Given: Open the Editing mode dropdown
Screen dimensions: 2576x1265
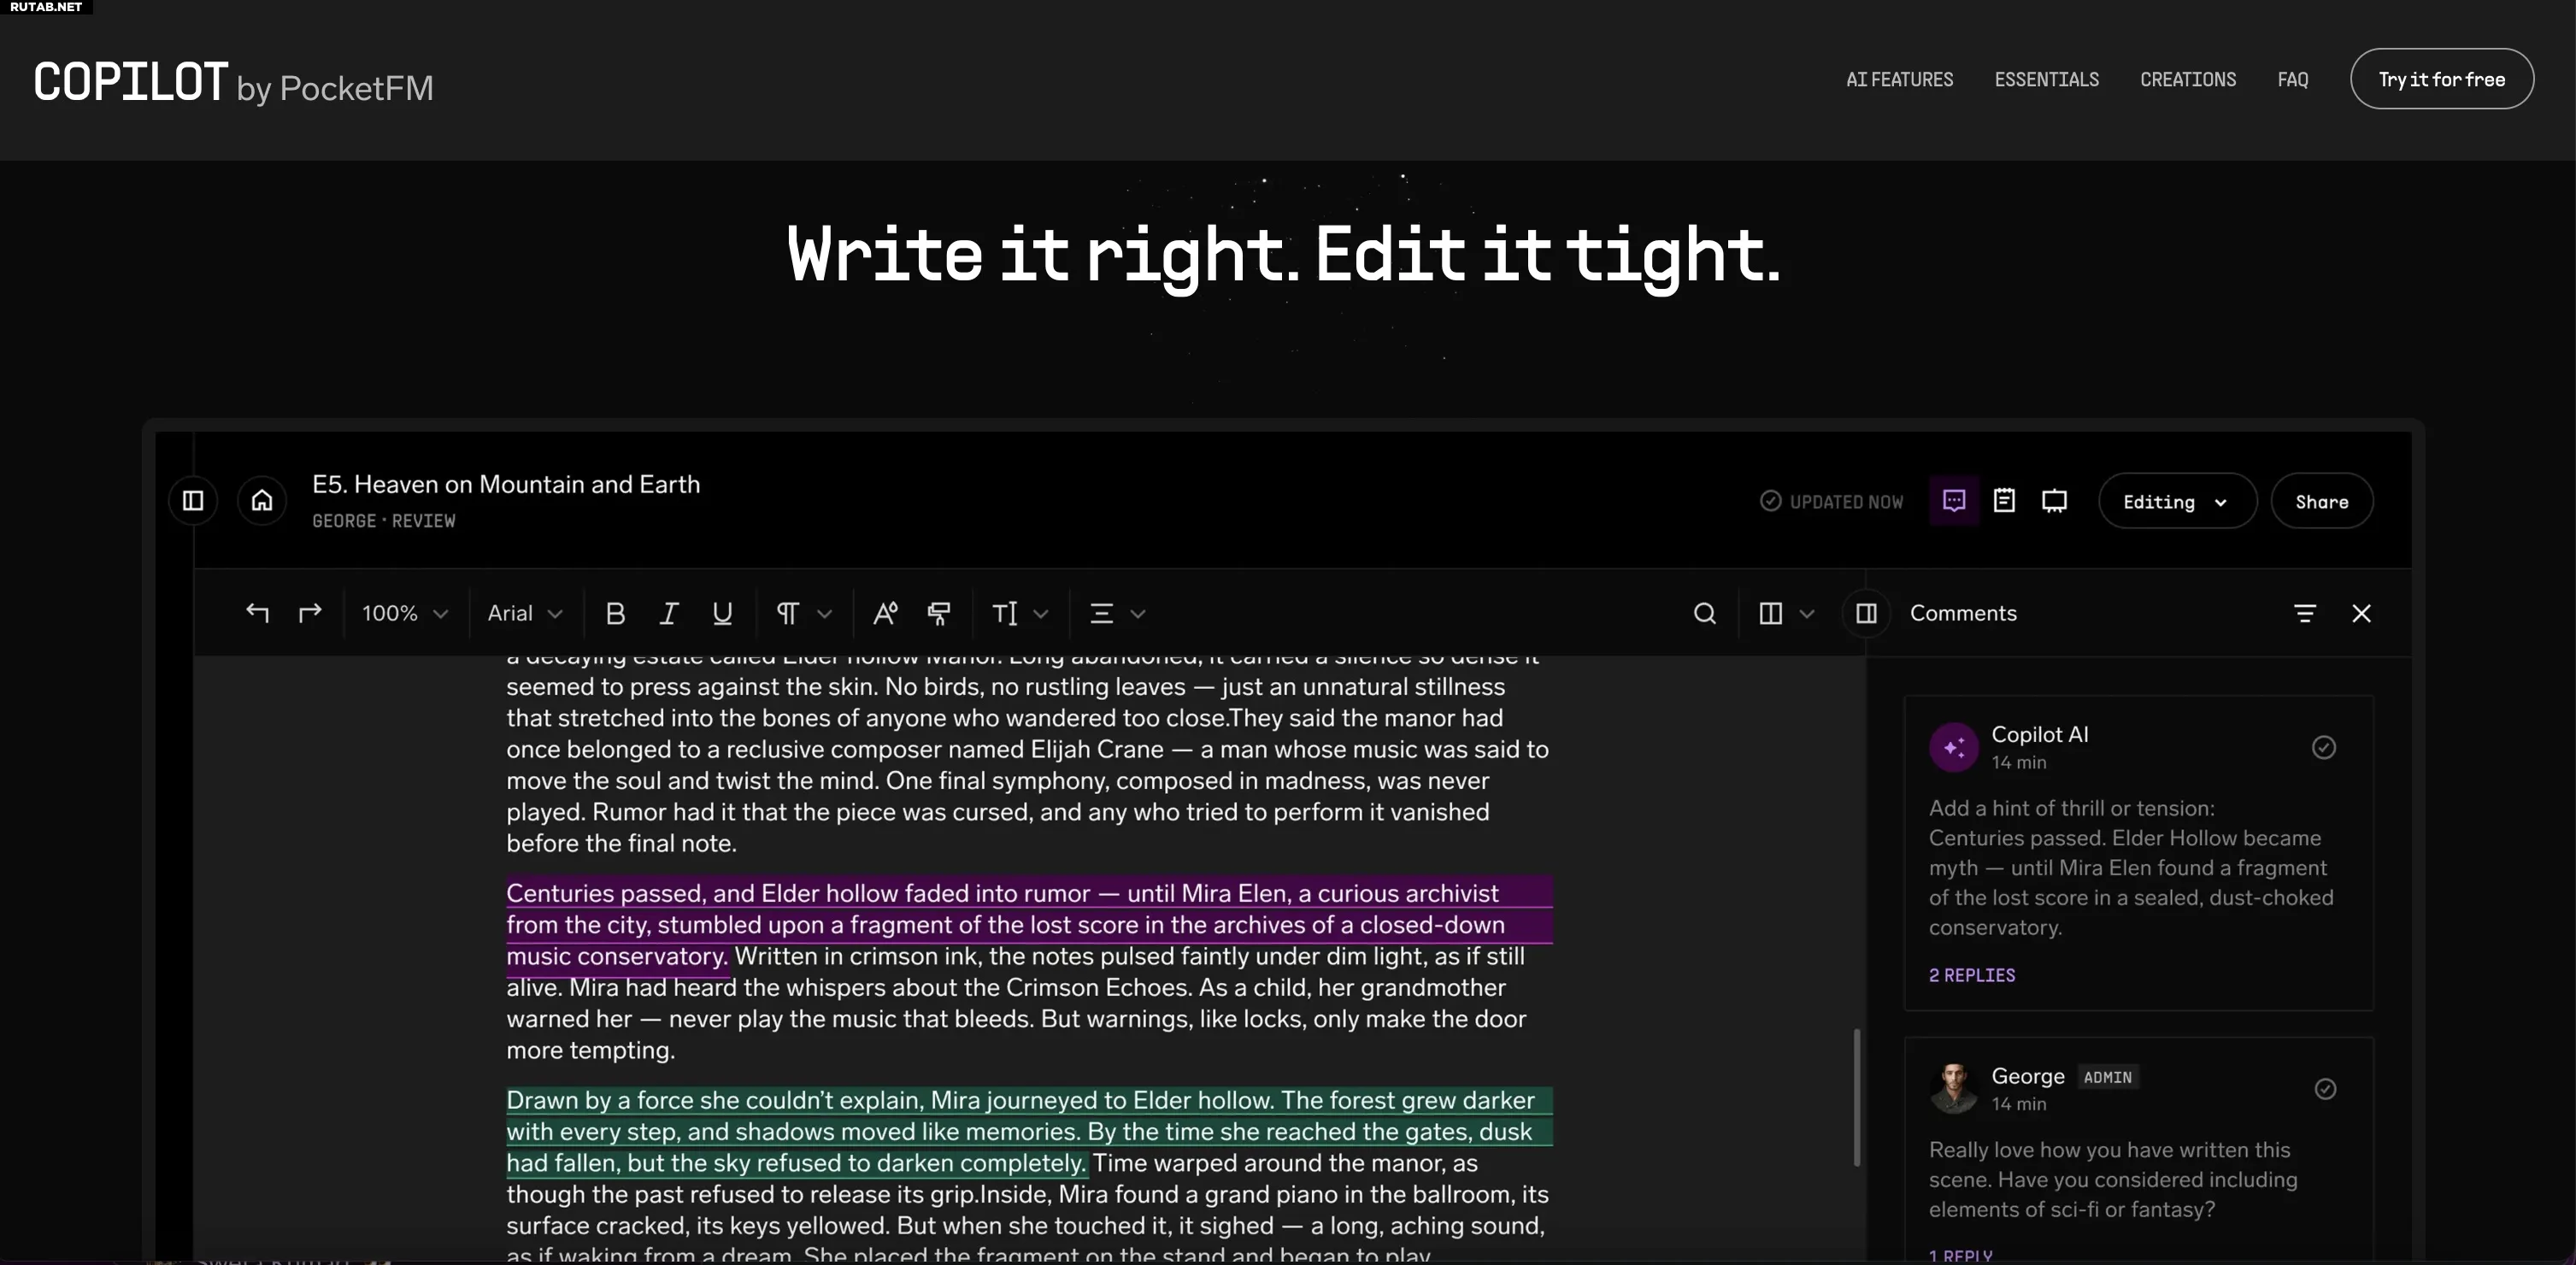Looking at the screenshot, I should pyautogui.click(x=2177, y=501).
